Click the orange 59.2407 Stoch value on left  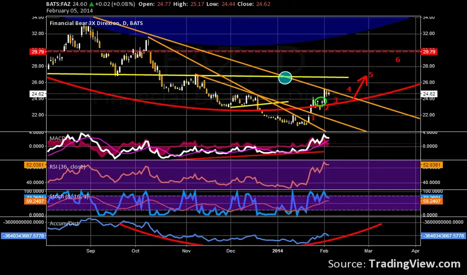[35, 201]
